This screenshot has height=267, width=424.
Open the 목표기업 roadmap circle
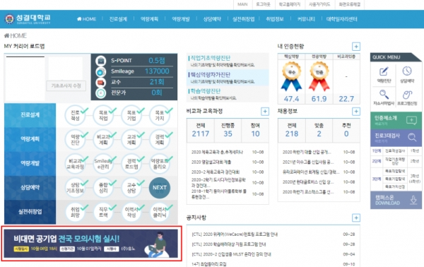pyautogui.click(x=131, y=115)
